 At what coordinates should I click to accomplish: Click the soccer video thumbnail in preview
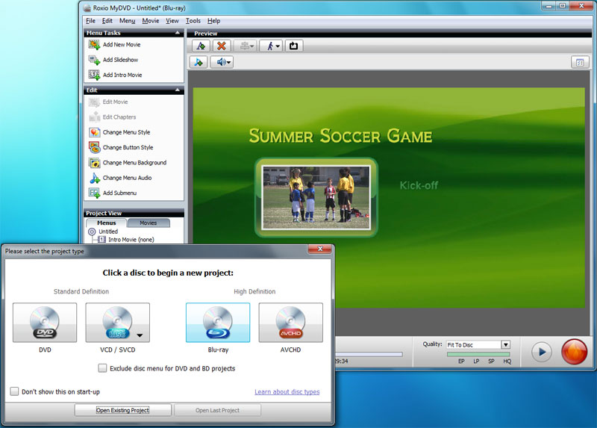pyautogui.click(x=316, y=197)
